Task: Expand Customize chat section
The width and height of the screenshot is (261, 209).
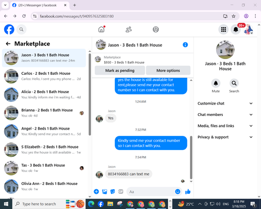Action: (225, 103)
